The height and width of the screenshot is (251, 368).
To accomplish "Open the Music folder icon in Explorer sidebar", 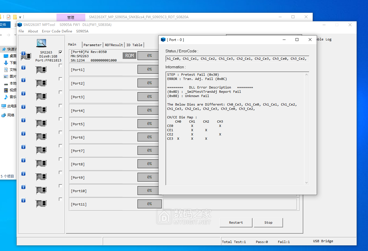I will pyautogui.click(x=6, y=97).
